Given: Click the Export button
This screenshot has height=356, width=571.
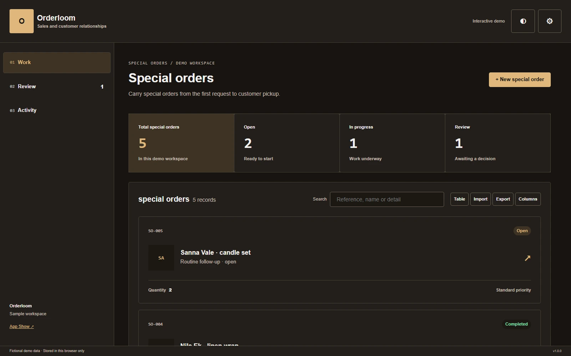Looking at the screenshot, I should pos(503,199).
